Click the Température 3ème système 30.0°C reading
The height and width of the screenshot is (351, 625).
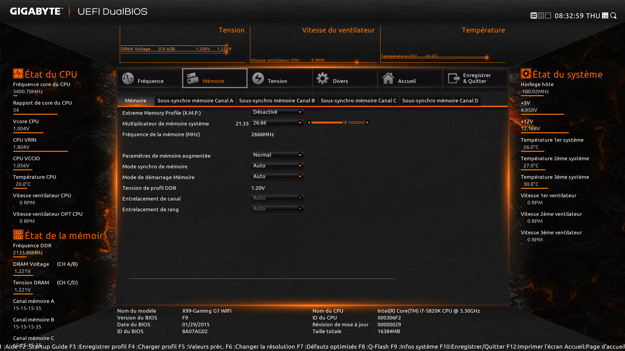click(531, 184)
